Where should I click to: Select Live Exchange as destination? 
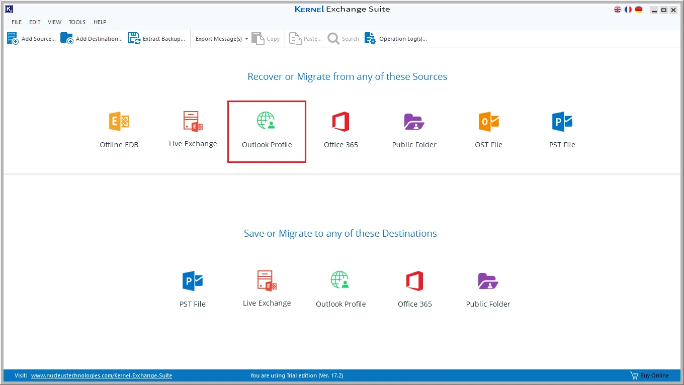267,289
